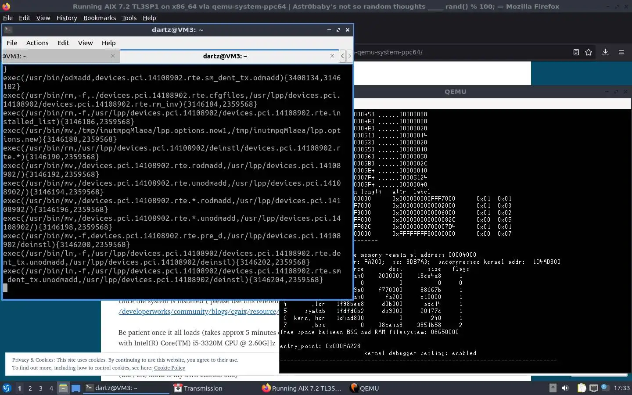Switch to virtual desktop 4
This screenshot has height=395, width=632.
coord(51,388)
